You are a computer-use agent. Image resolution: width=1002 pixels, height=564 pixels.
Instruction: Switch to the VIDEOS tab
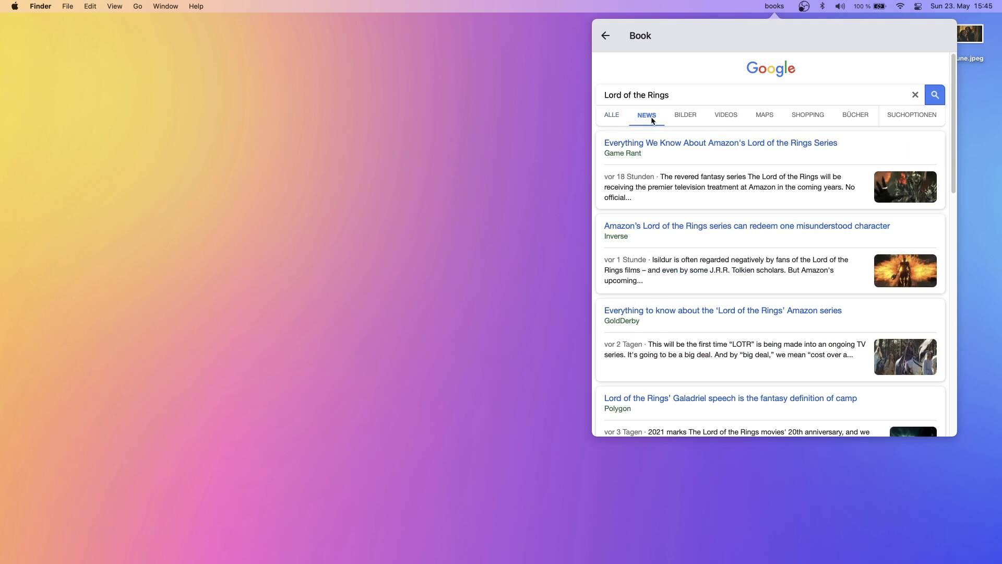click(726, 115)
